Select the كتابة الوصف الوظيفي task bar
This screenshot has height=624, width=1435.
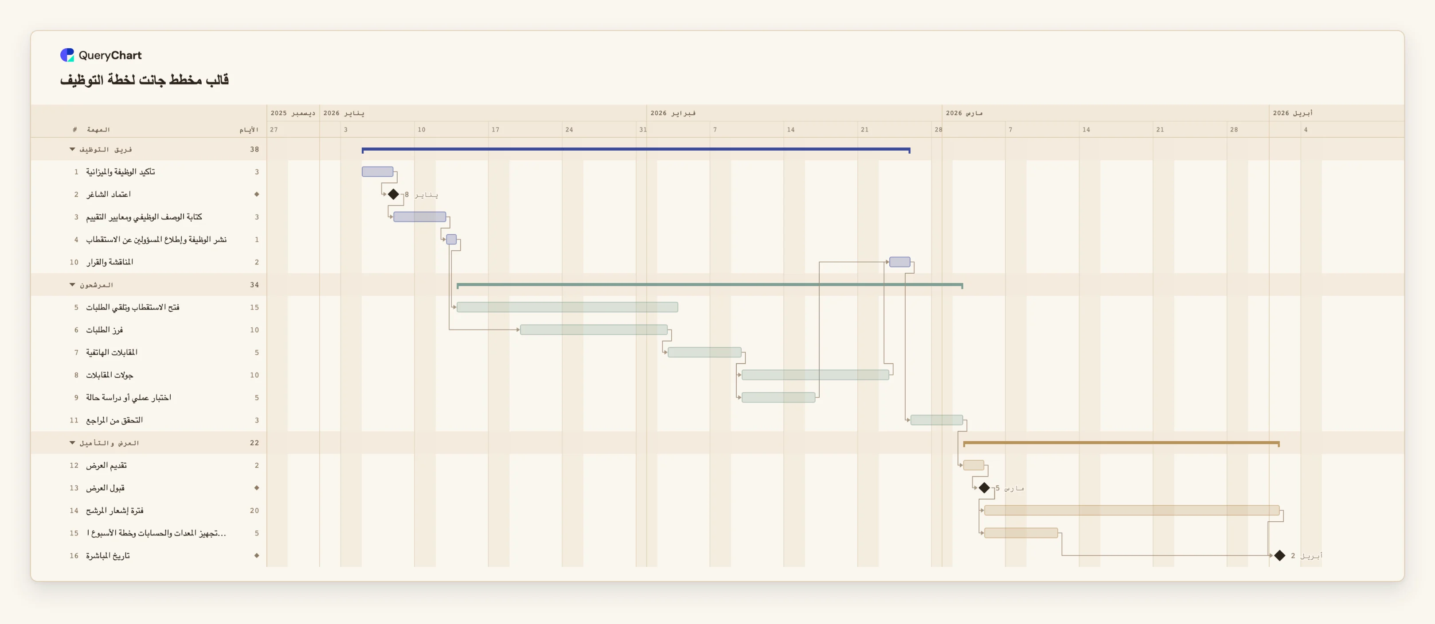pyautogui.click(x=419, y=217)
